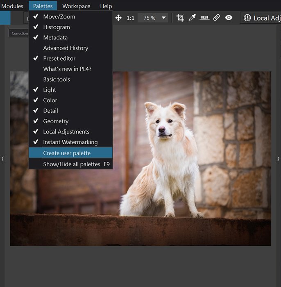Expand the left side panel arrow
This screenshot has width=281, height=287.
tap(3, 159)
